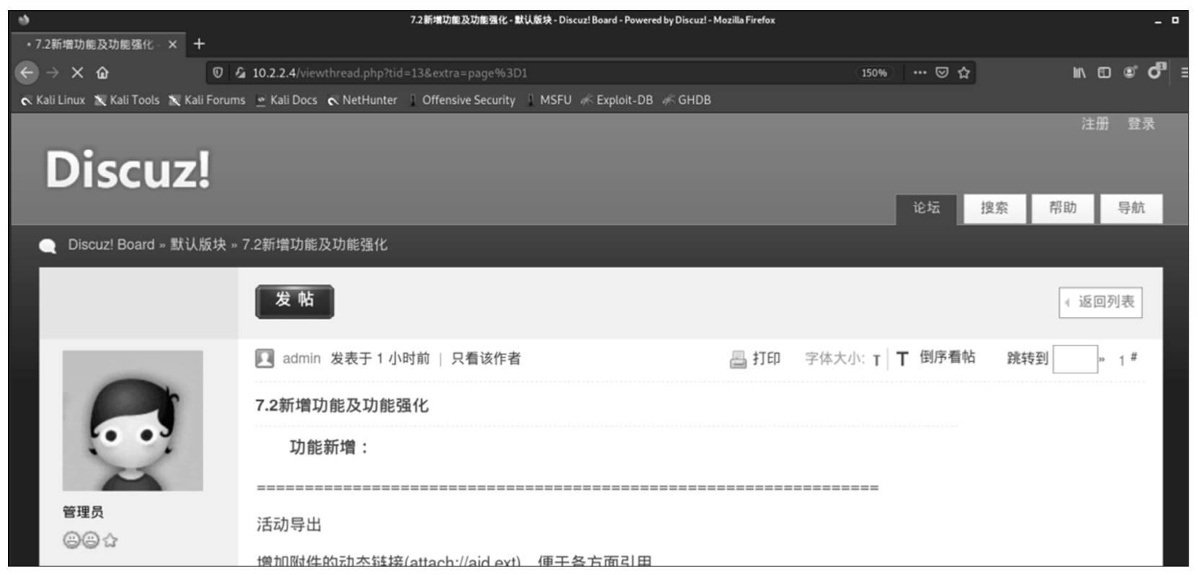Click the author profile icon beside admin
The width and height of the screenshot is (1198, 575).
(265, 358)
